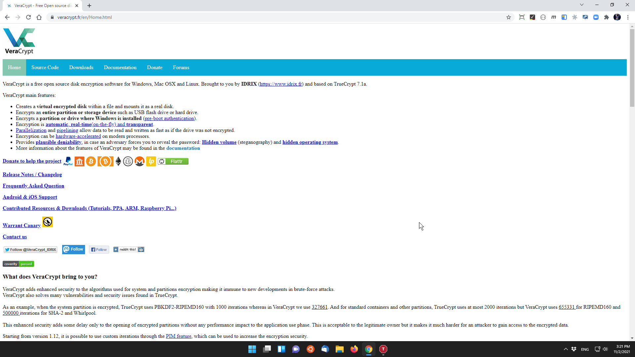The width and height of the screenshot is (635, 357).
Task: Select the Home navigation tab
Action: pos(14,67)
